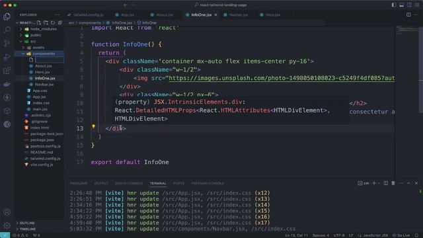Viewport: 423px width, 238px height.
Task: Toggle secondary side bar visibility
Action: click(409, 5)
